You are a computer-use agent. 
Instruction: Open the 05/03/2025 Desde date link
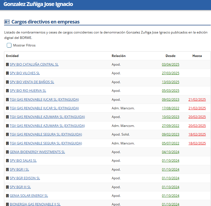pyautogui.click(x=170, y=91)
